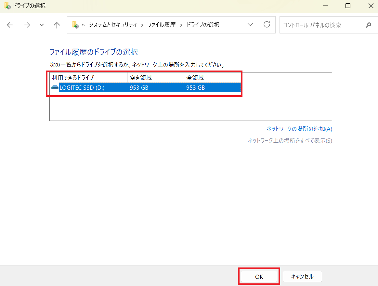378x286 pixels.
Task: Click the magnifier search icon
Action: click(x=368, y=25)
